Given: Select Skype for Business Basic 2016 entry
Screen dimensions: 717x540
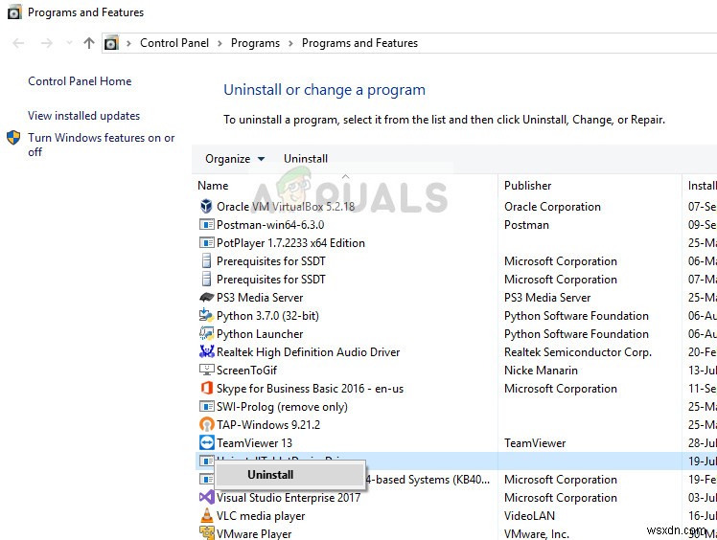Looking at the screenshot, I should click(x=310, y=389).
